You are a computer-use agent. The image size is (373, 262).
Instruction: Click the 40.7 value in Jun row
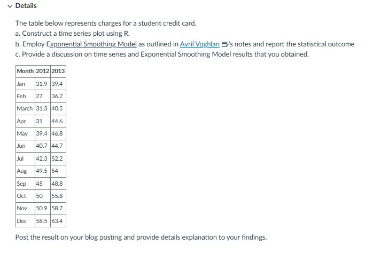coord(41,146)
